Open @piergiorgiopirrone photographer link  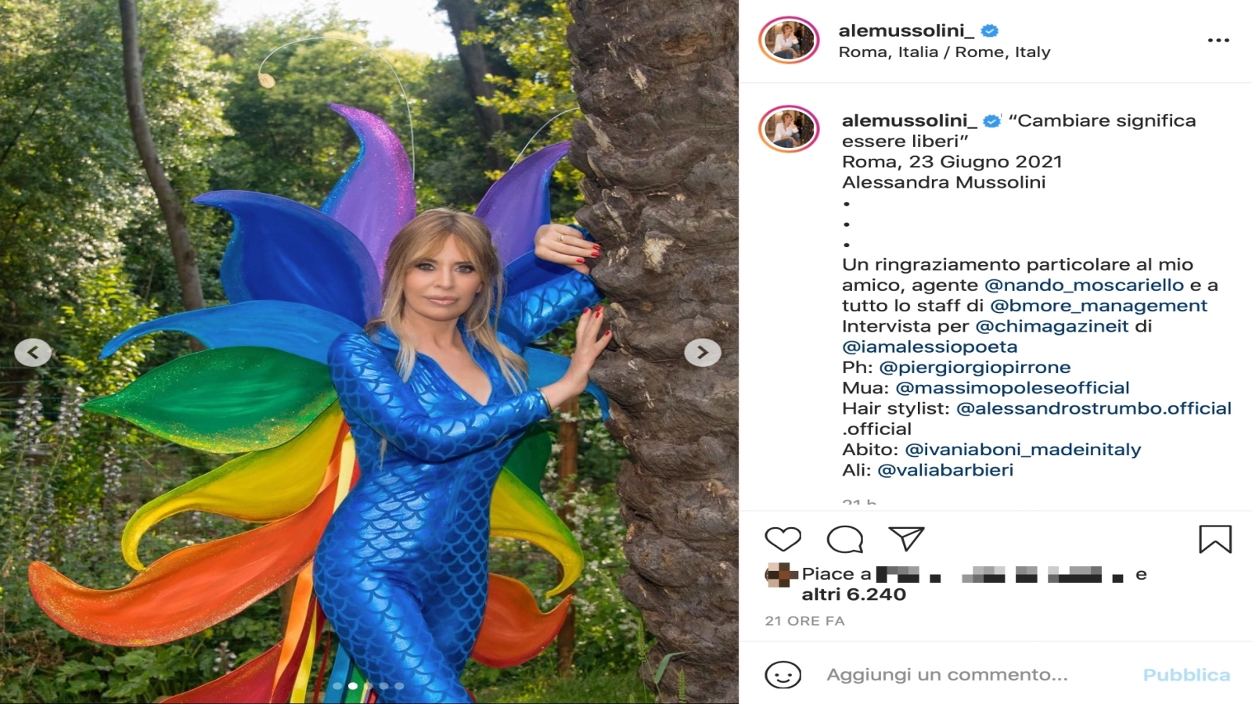click(x=974, y=368)
